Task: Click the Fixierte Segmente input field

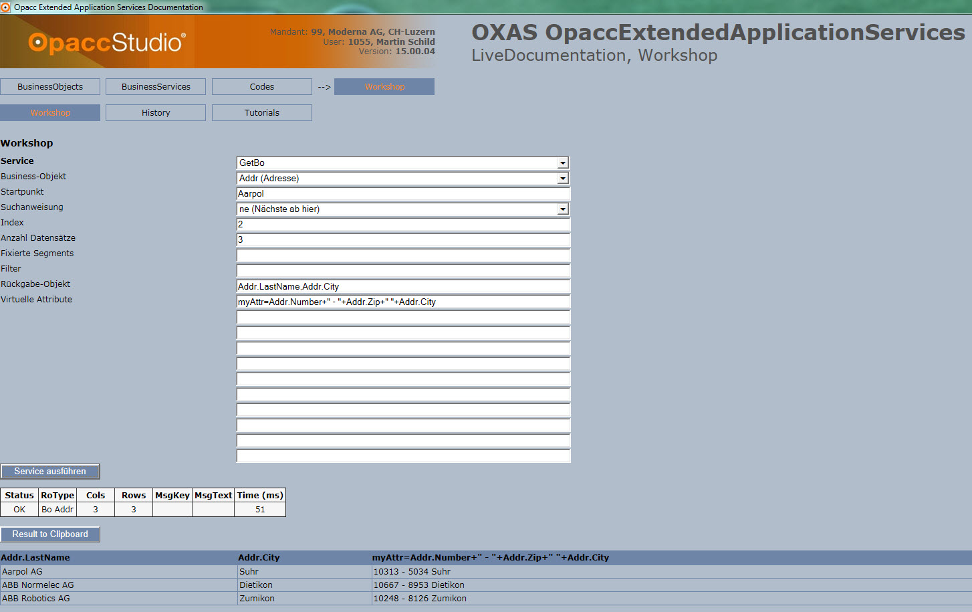Action: tap(403, 256)
